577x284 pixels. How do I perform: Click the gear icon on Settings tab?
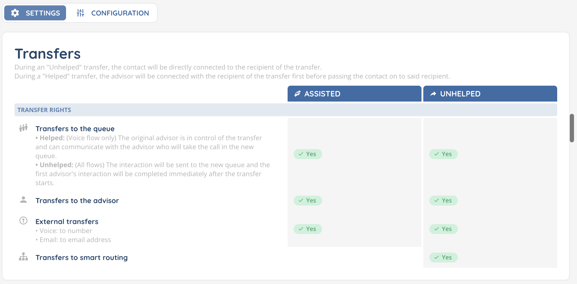[x=15, y=13]
